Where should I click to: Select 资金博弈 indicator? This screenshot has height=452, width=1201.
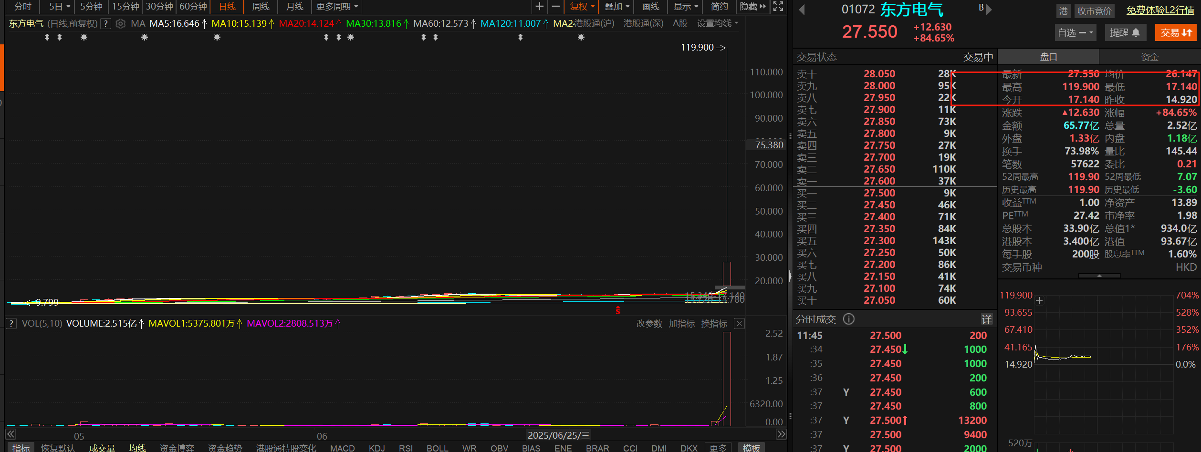click(x=177, y=448)
